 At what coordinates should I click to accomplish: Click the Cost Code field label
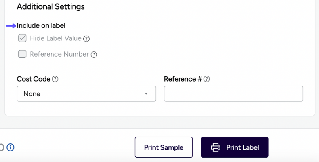tap(33, 79)
